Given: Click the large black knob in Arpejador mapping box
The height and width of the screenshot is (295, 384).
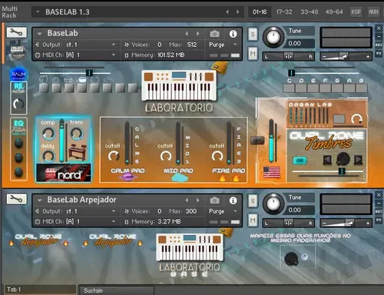Looking at the screenshot, I should (291, 259).
